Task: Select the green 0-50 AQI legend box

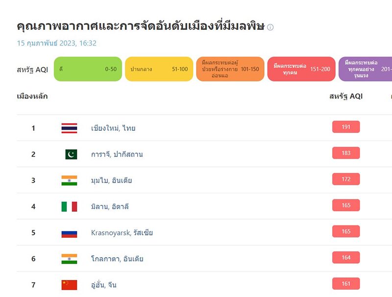Action: (x=88, y=69)
